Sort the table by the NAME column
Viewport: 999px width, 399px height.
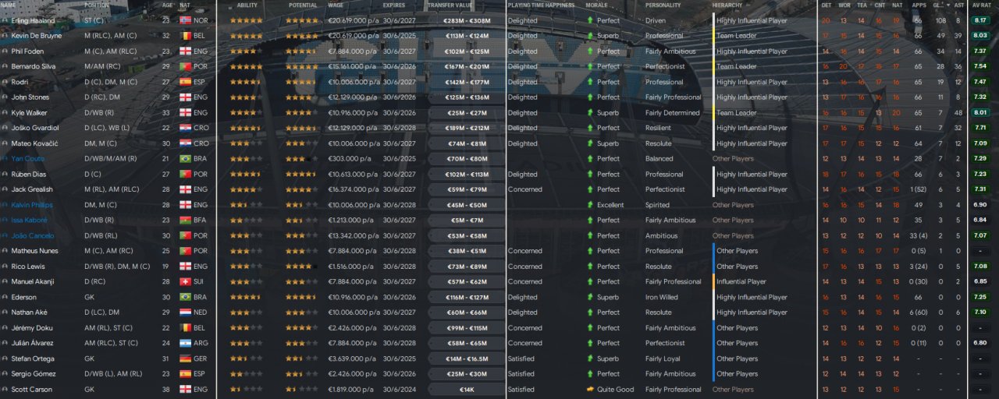click(9, 5)
